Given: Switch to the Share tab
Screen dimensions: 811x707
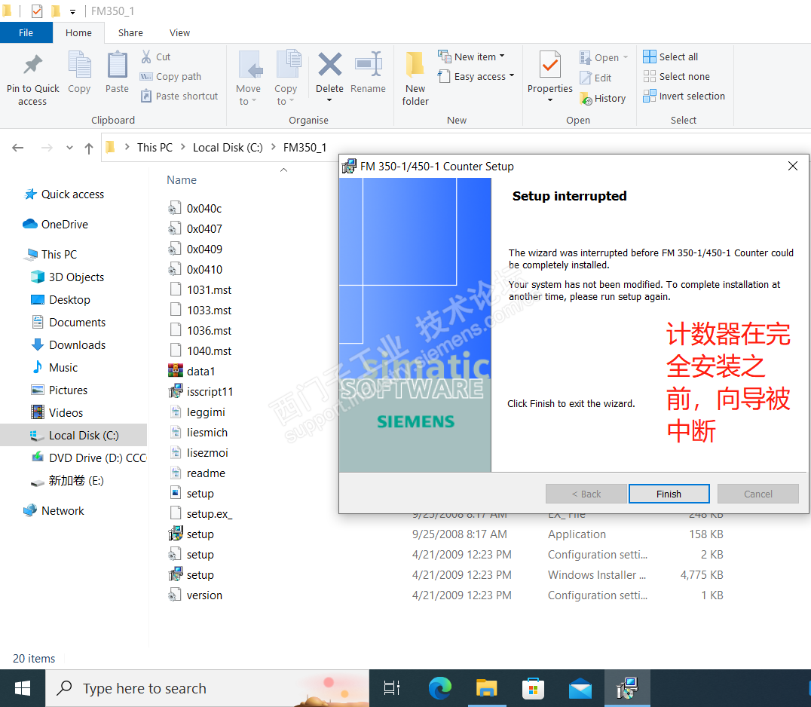Looking at the screenshot, I should 130,32.
